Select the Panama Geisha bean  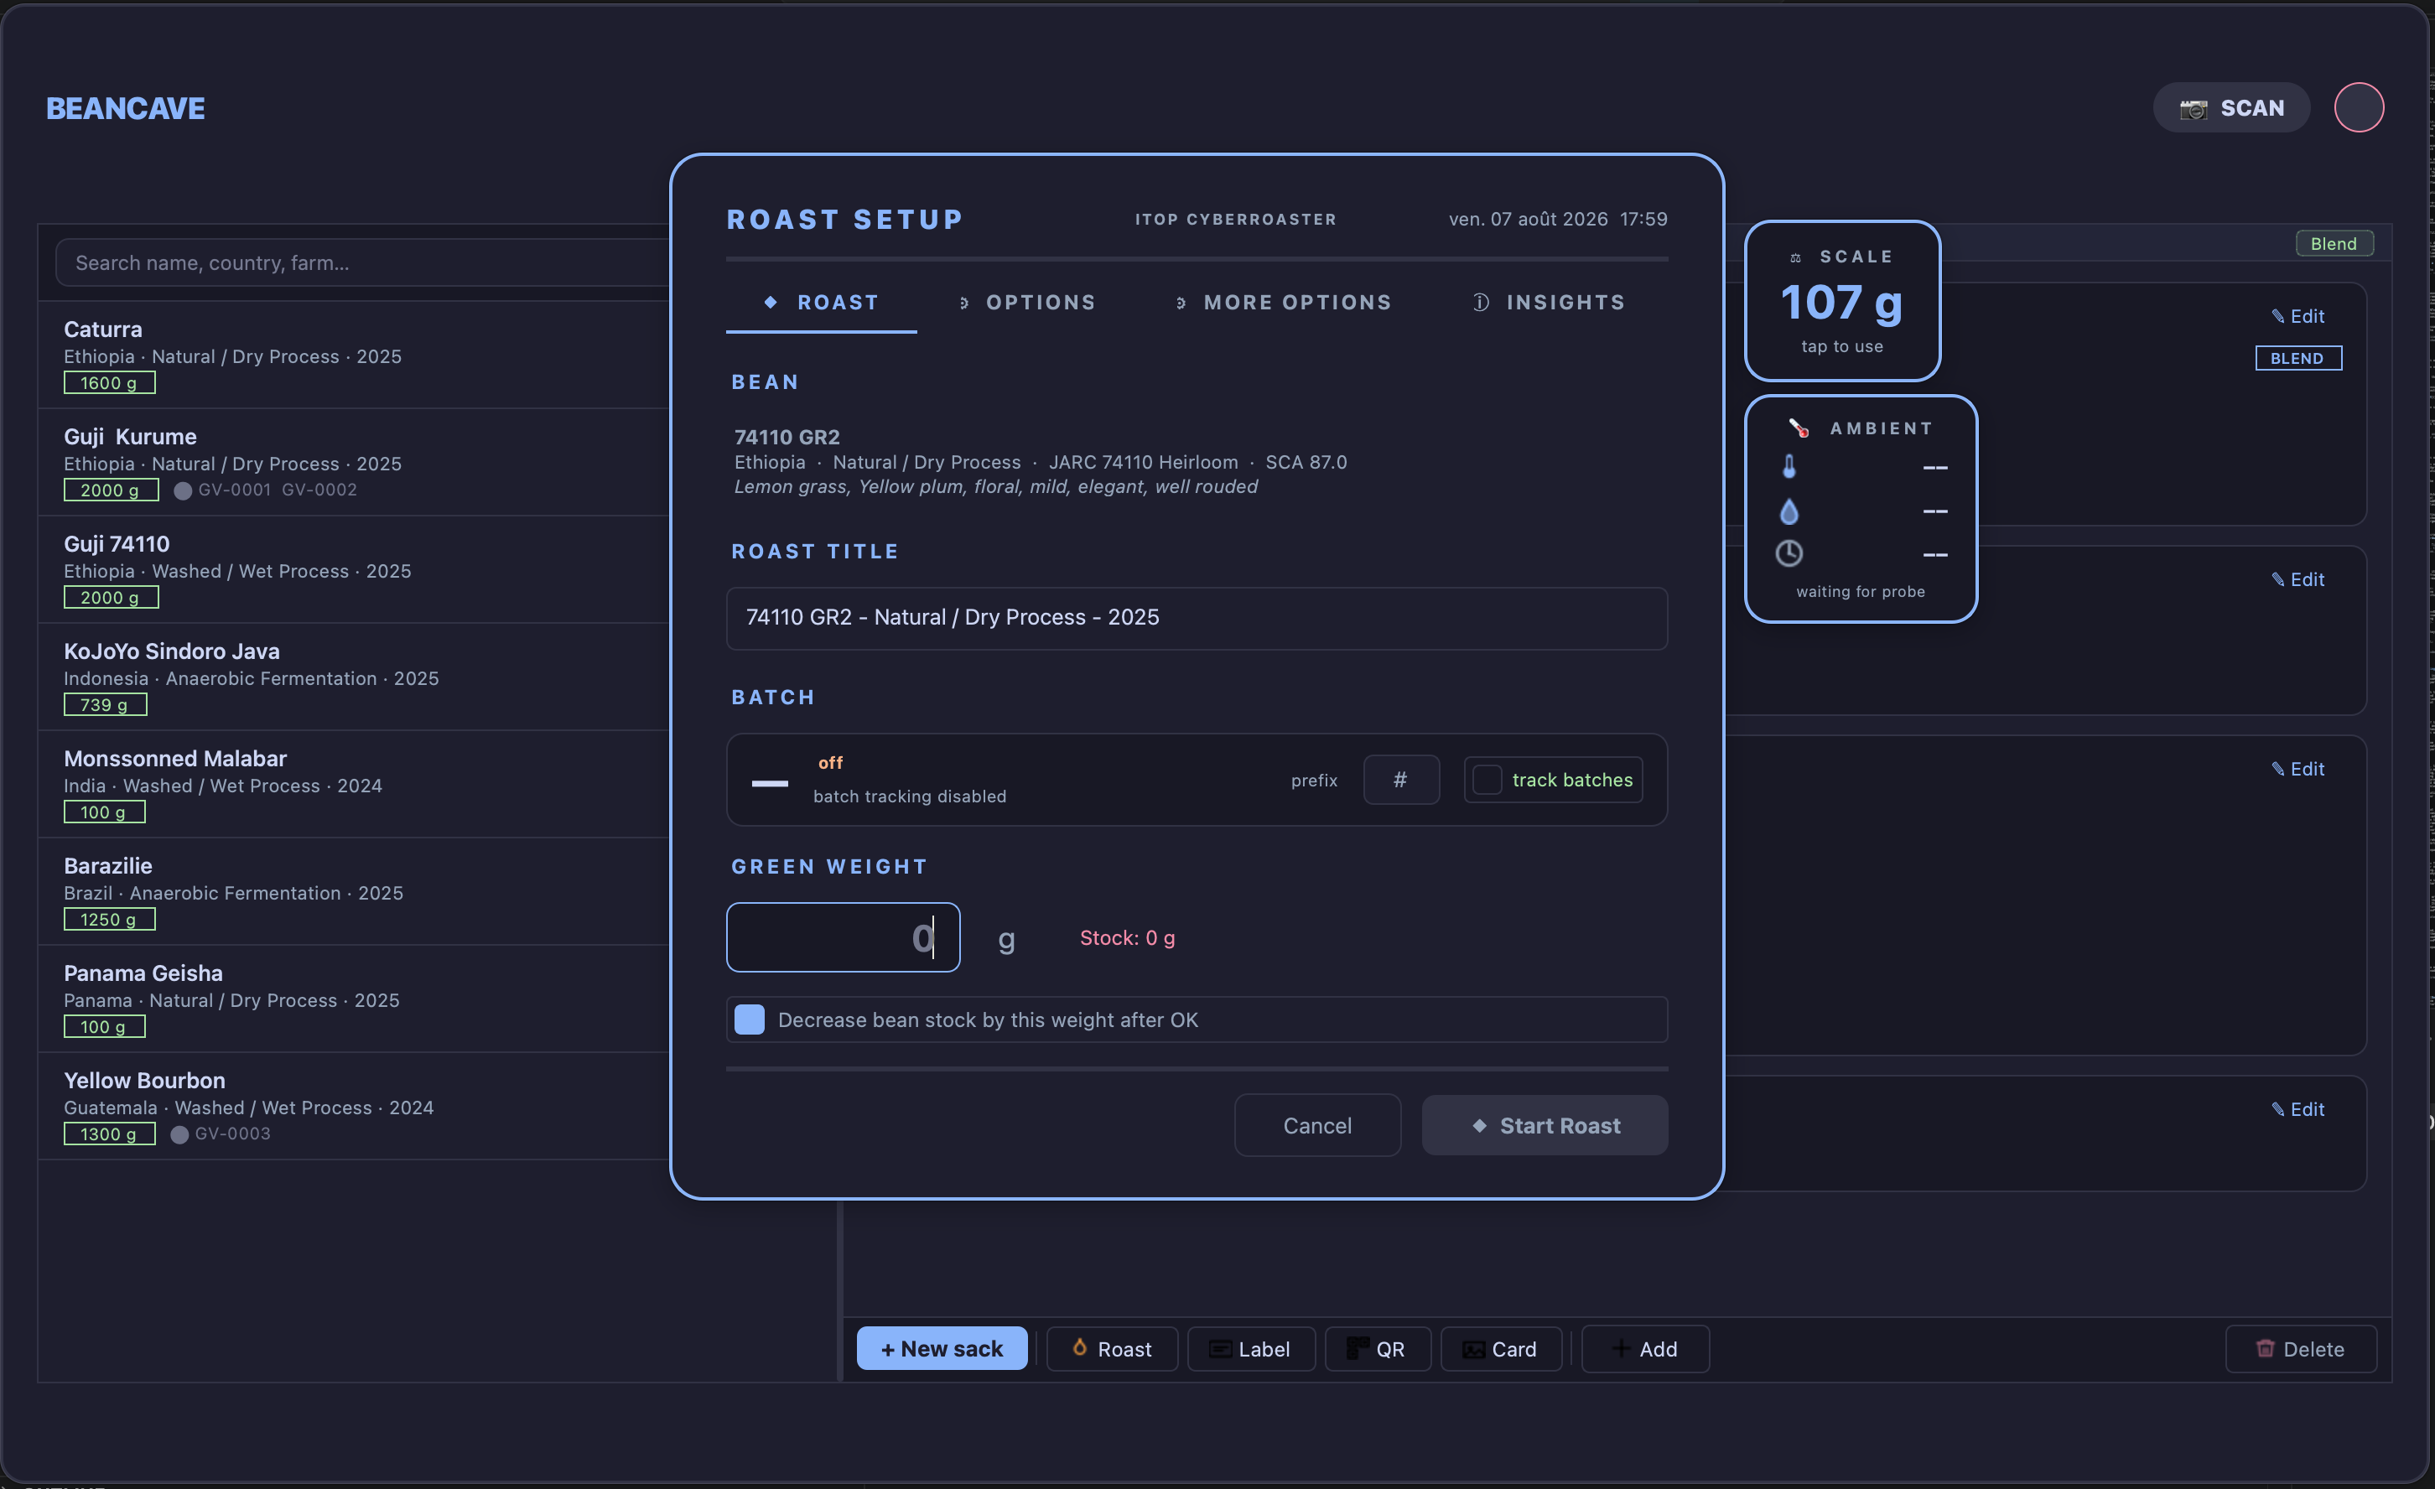click(x=355, y=999)
